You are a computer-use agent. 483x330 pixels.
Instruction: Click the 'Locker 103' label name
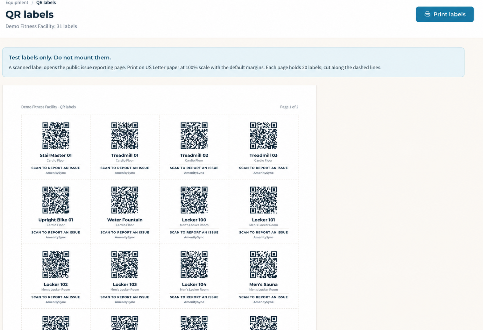pos(125,284)
